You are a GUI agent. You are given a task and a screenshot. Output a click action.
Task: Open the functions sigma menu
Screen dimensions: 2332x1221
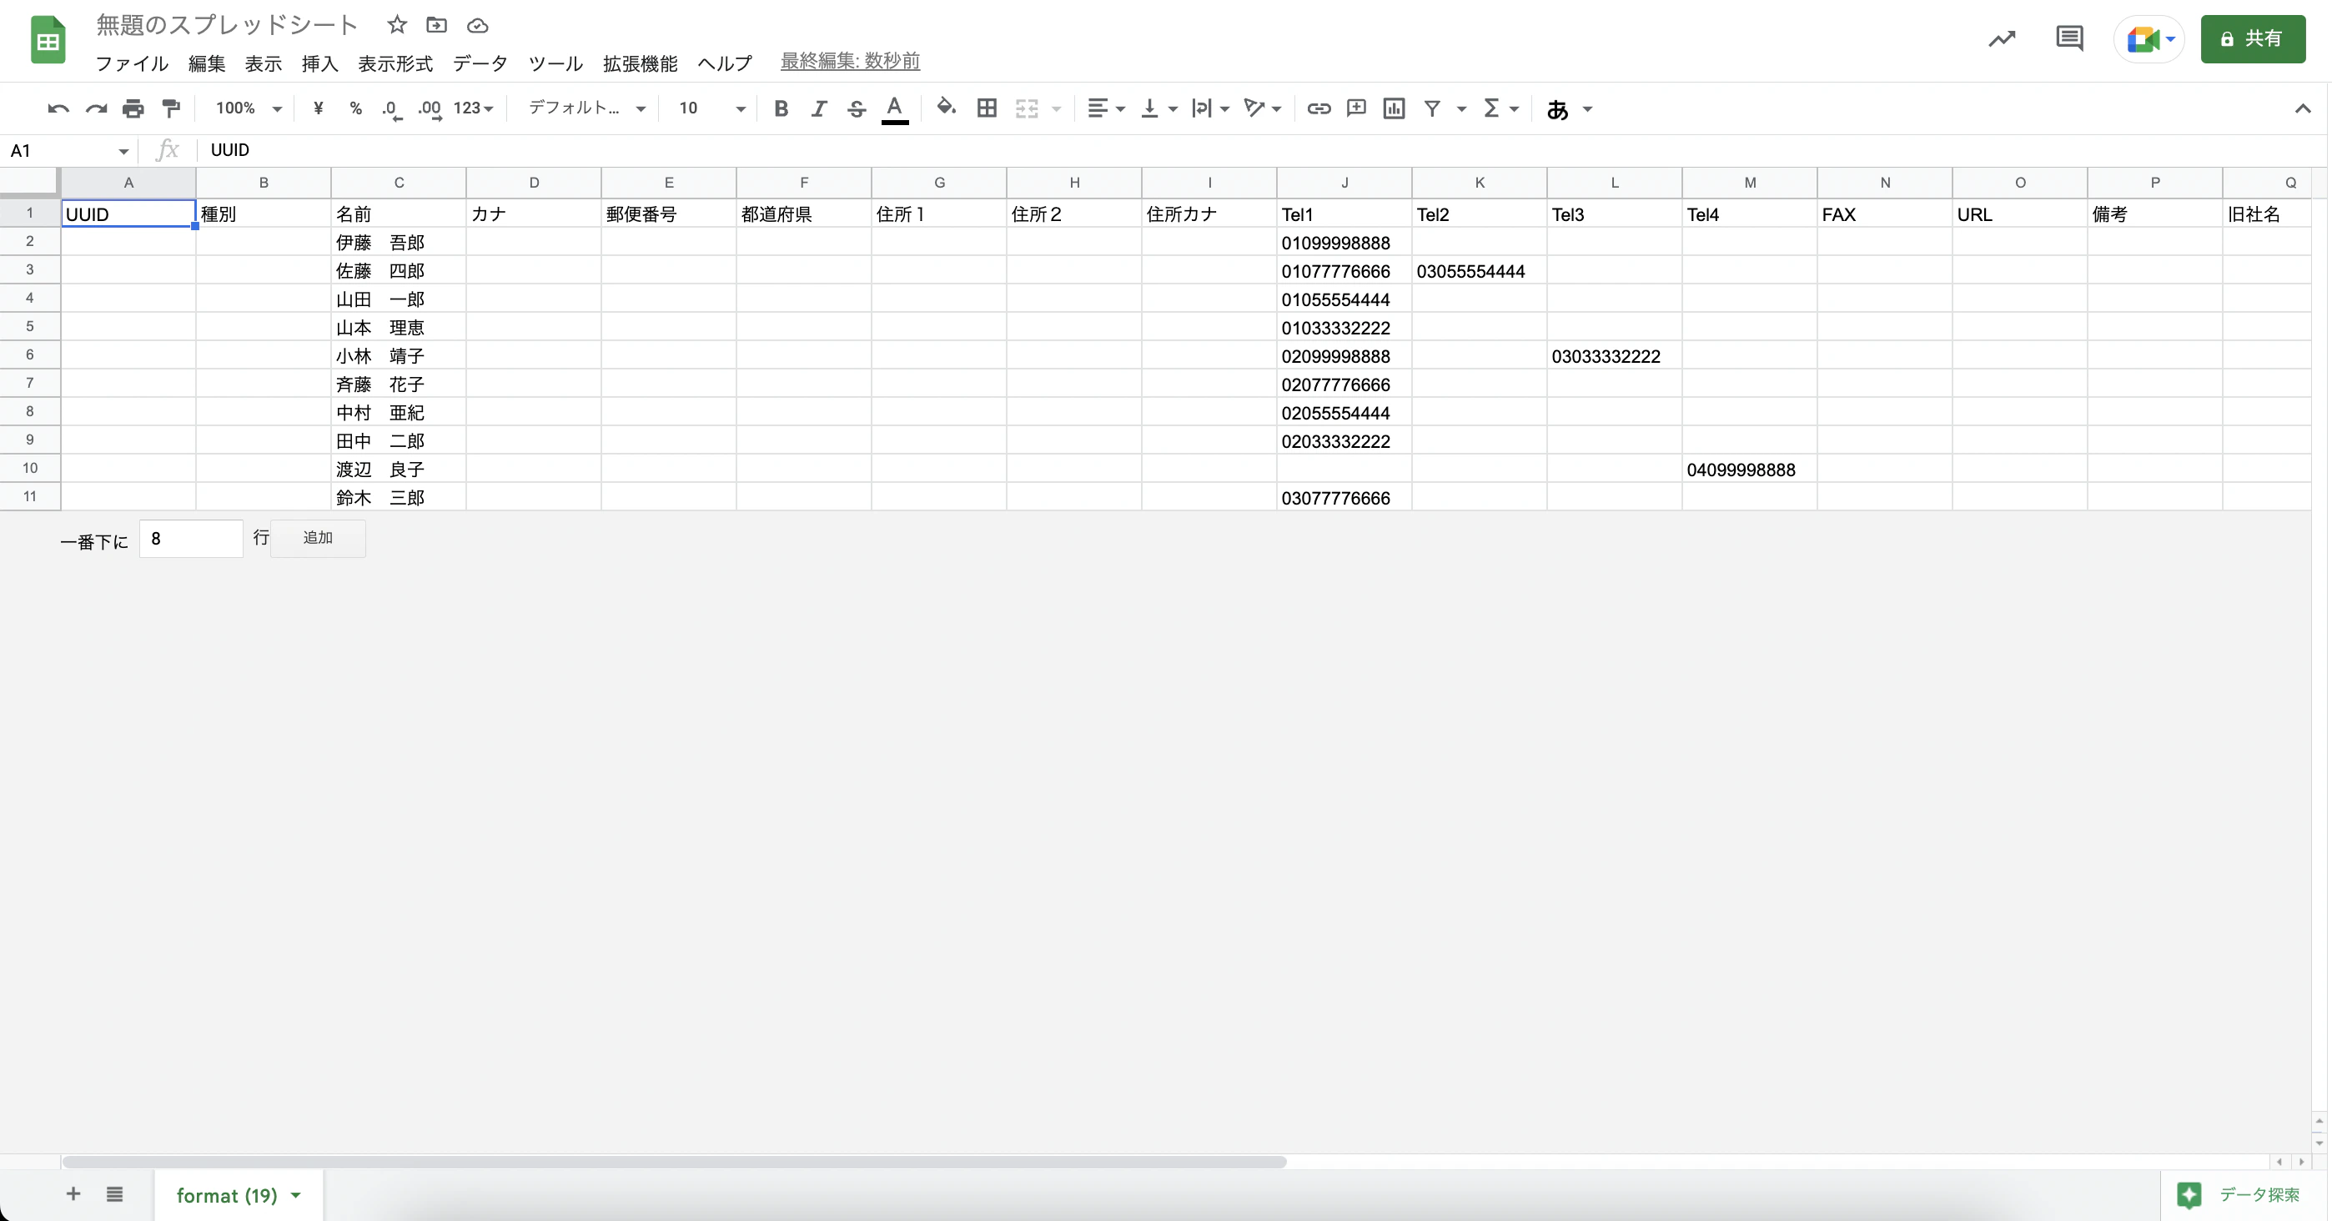[x=1500, y=108]
